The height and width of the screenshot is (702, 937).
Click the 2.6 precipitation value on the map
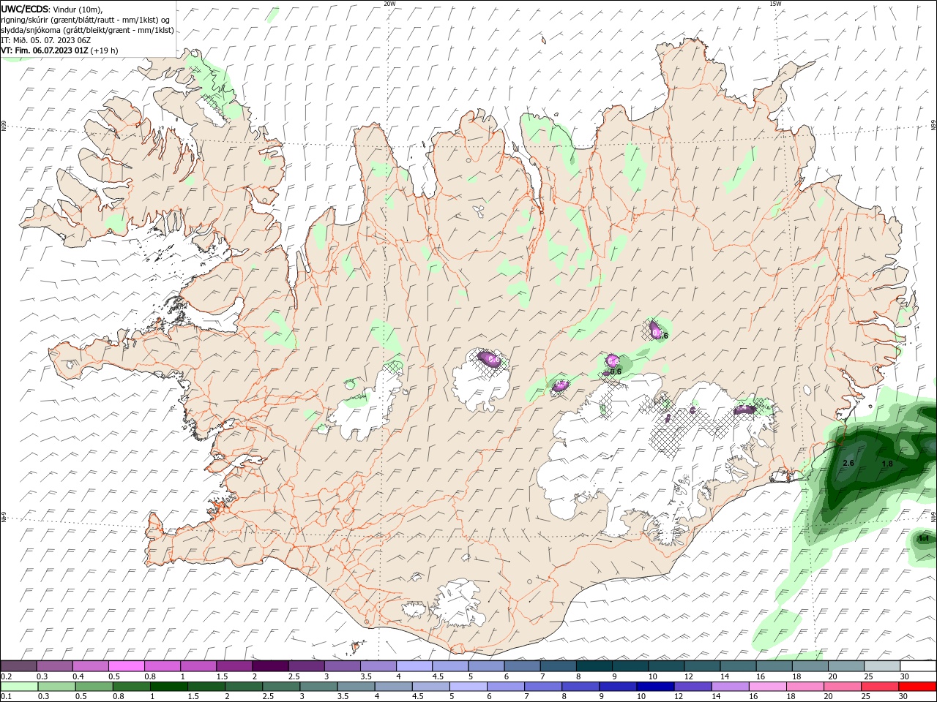848,464
